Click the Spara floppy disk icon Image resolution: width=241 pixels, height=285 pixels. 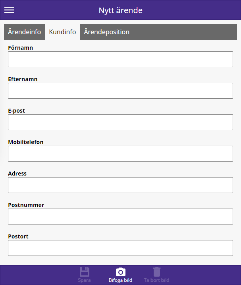85,272
